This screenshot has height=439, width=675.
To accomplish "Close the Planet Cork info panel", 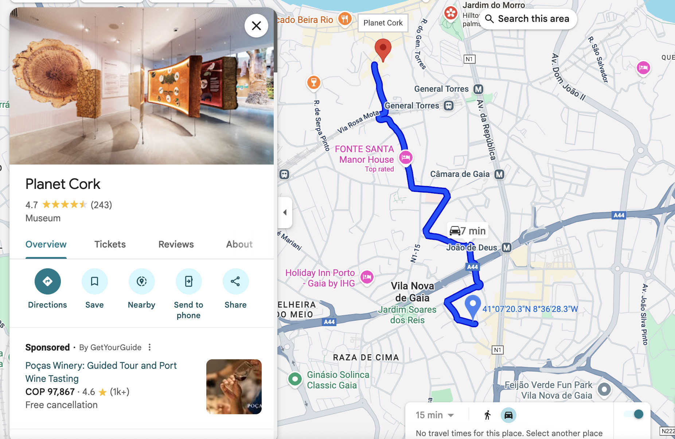I will coord(256,26).
